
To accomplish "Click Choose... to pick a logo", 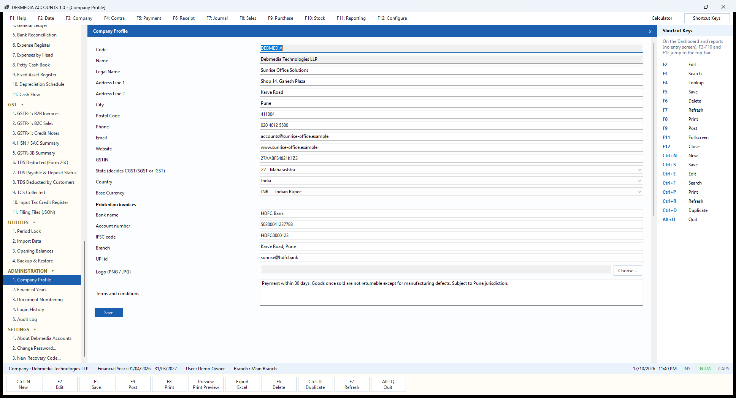I will pyautogui.click(x=627, y=271).
